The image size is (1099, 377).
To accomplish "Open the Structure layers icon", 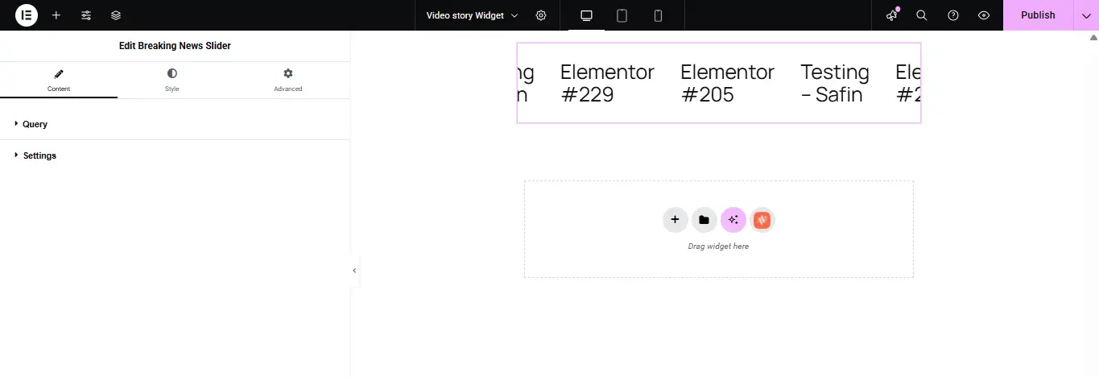I will click(116, 15).
